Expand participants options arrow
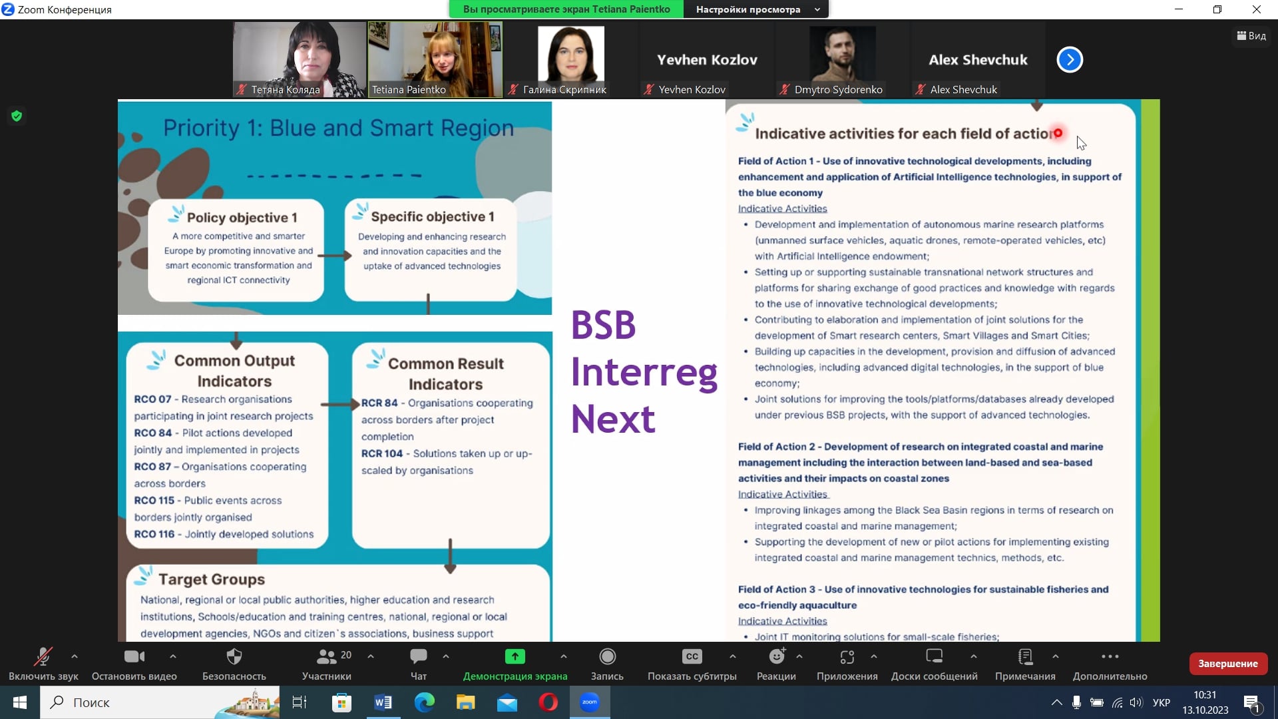Image resolution: width=1278 pixels, height=719 pixels. [371, 656]
